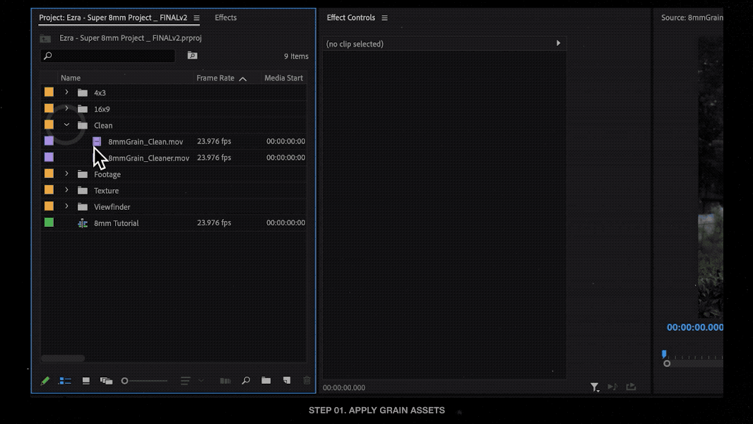Click the Effect Controls timecode 00:00:00.000
The image size is (753, 424).
pos(344,387)
